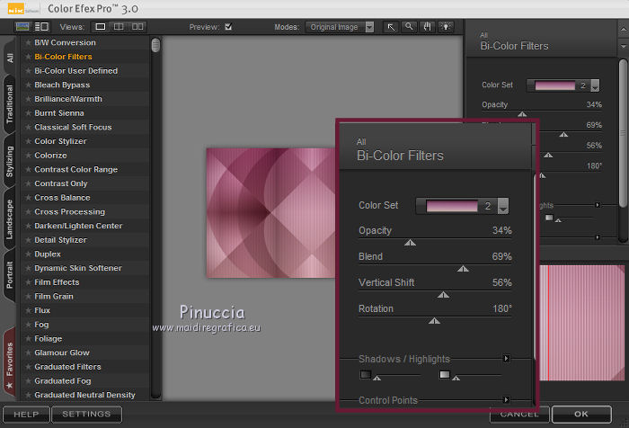The height and width of the screenshot is (428, 629).
Task: Open the Modes dropdown
Action: point(341,27)
